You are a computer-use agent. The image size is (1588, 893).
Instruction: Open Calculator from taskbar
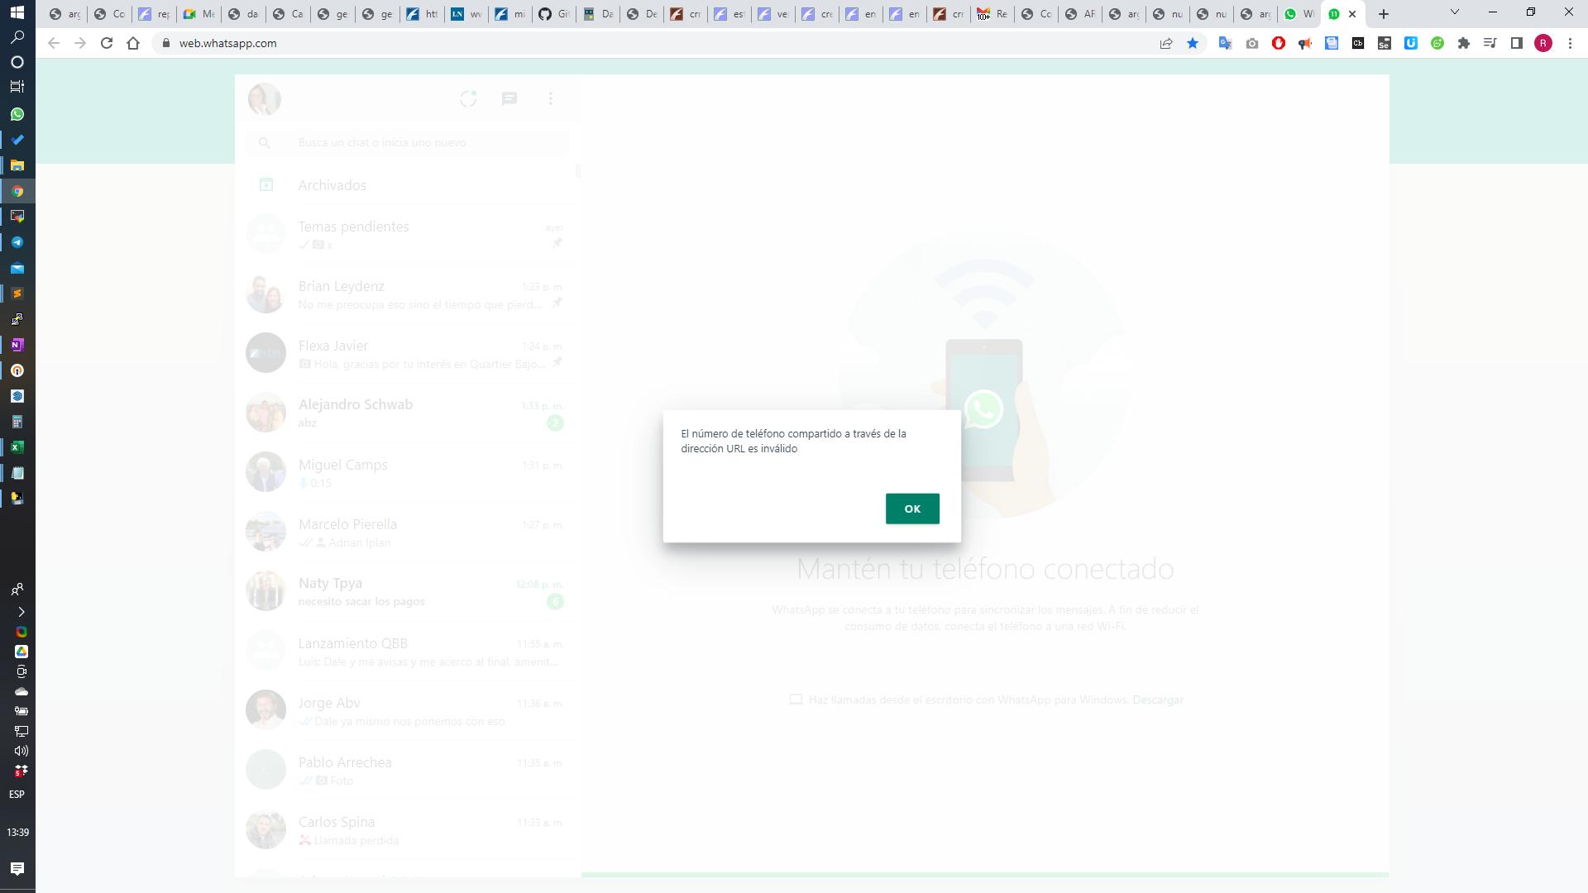17,422
